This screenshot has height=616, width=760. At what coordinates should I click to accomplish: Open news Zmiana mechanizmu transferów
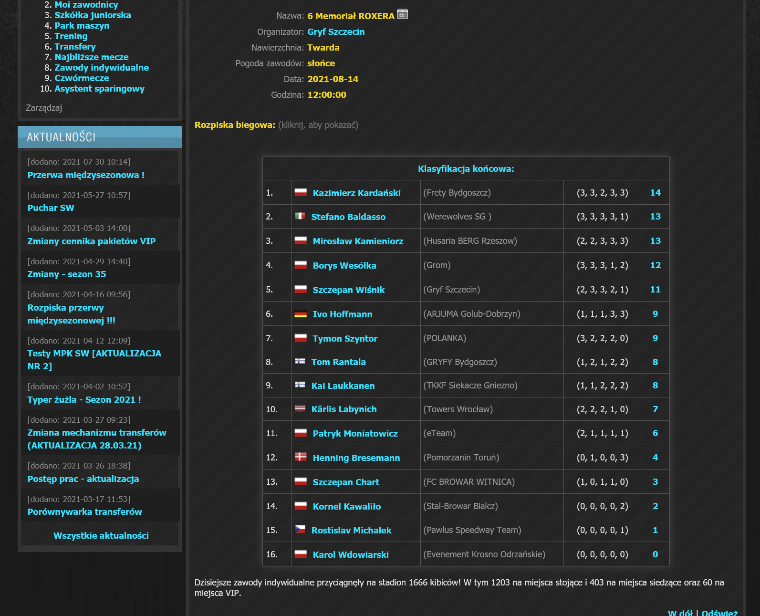point(97,439)
